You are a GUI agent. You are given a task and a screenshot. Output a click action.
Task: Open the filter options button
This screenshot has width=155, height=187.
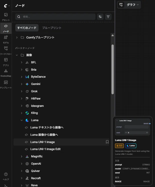[108, 17]
